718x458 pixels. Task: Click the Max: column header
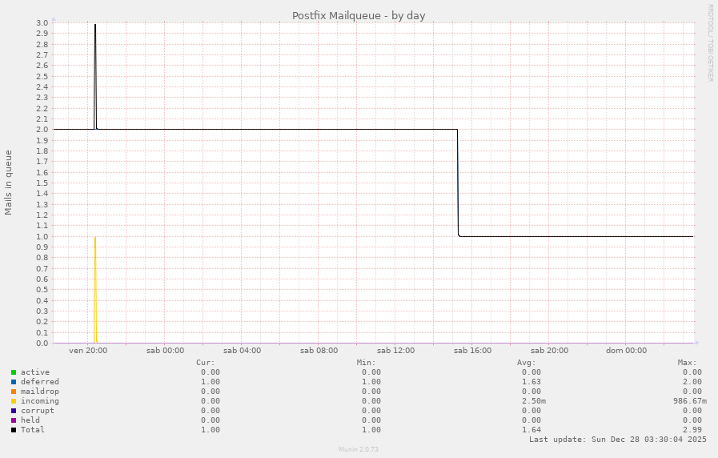(x=688, y=363)
